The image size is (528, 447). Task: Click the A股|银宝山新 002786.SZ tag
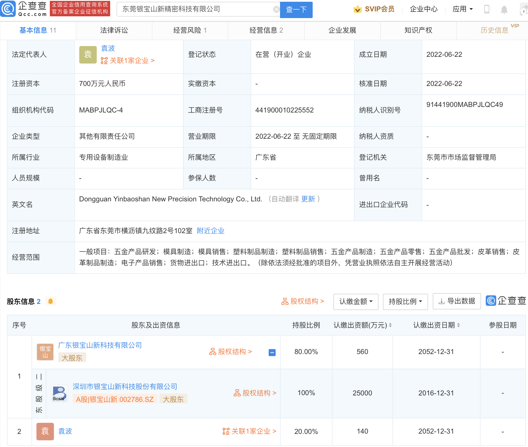(x=115, y=399)
